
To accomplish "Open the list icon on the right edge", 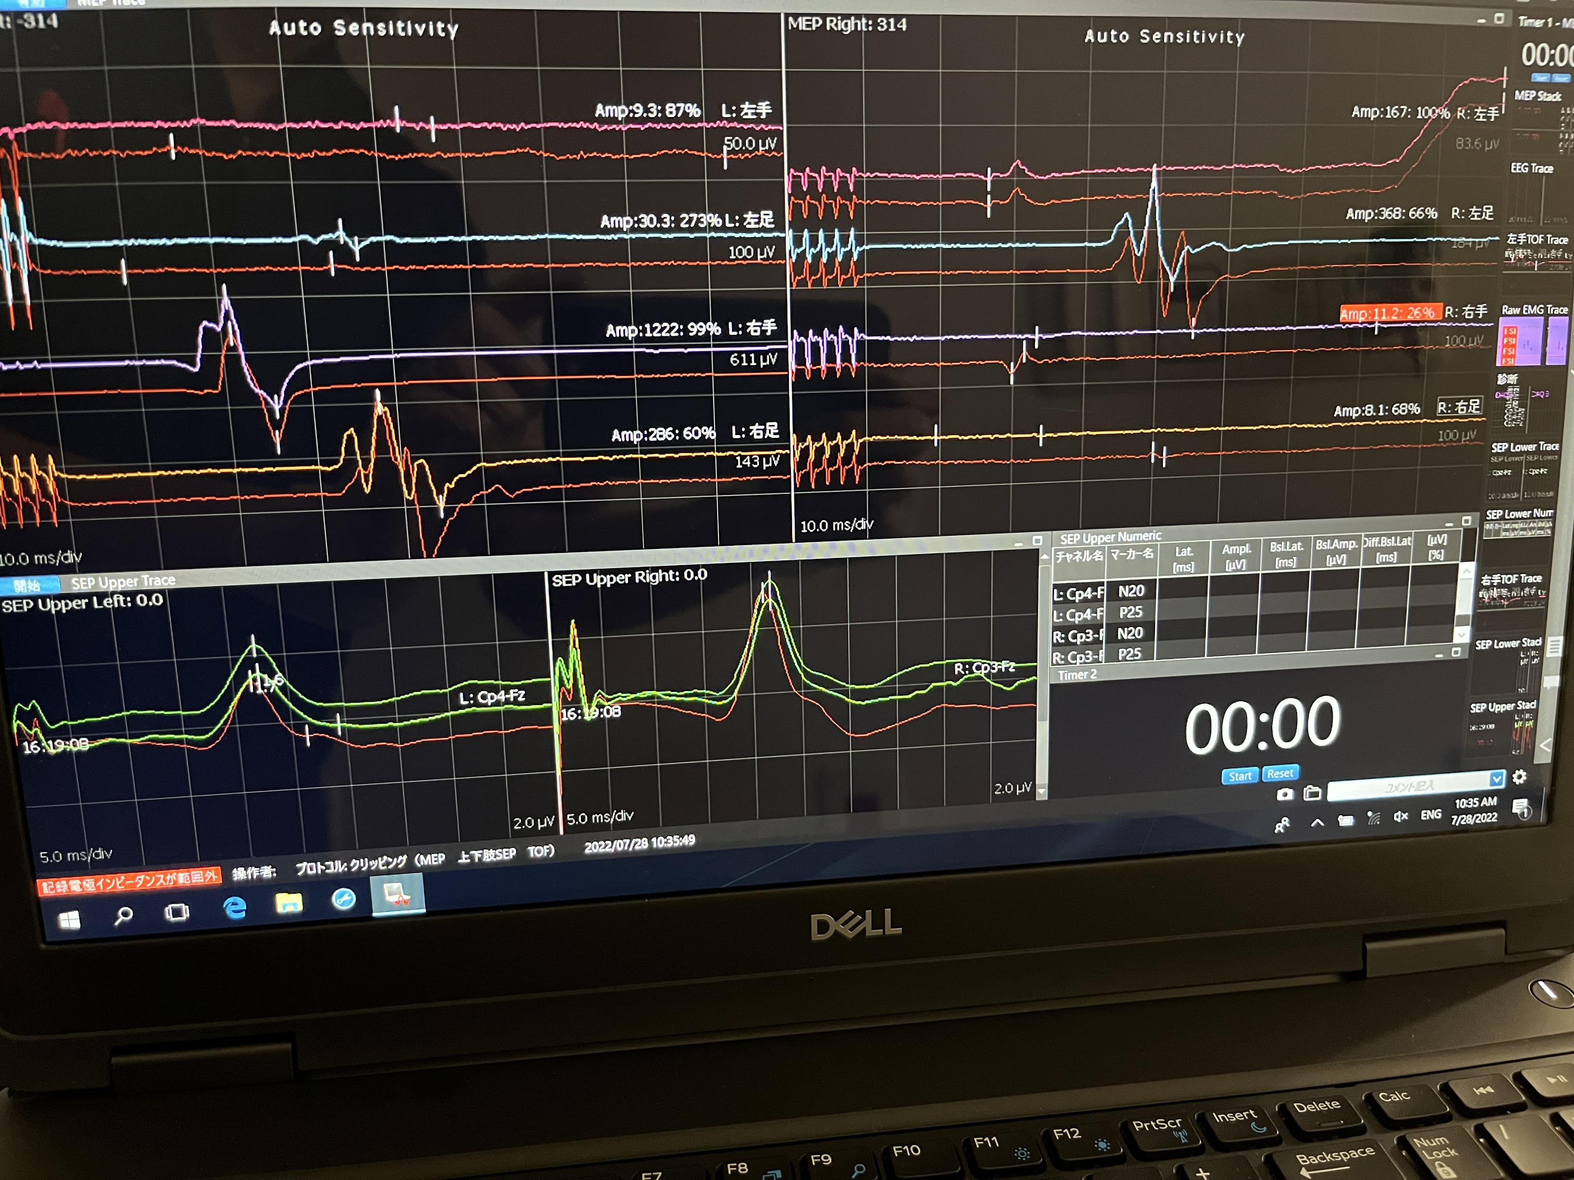I will (1554, 647).
